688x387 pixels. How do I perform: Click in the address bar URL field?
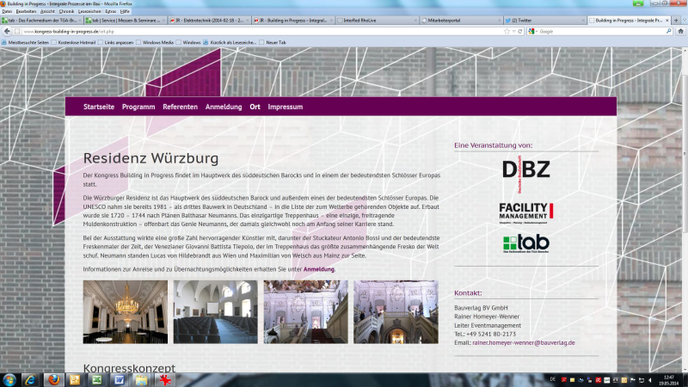coord(261,32)
